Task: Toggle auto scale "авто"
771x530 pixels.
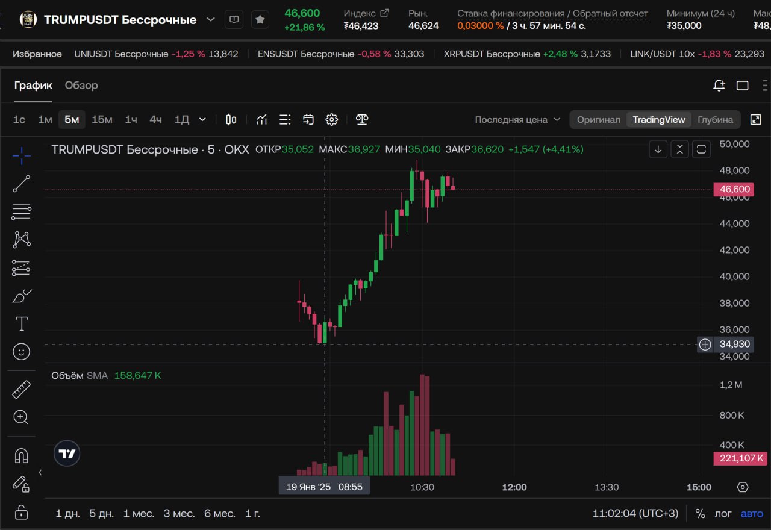Action: point(752,514)
